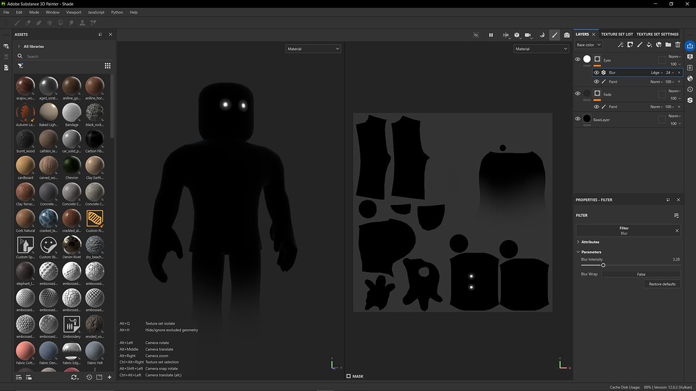This screenshot has width=696, height=391.
Task: Click the black BaseLayer color swatch
Action: (587, 118)
